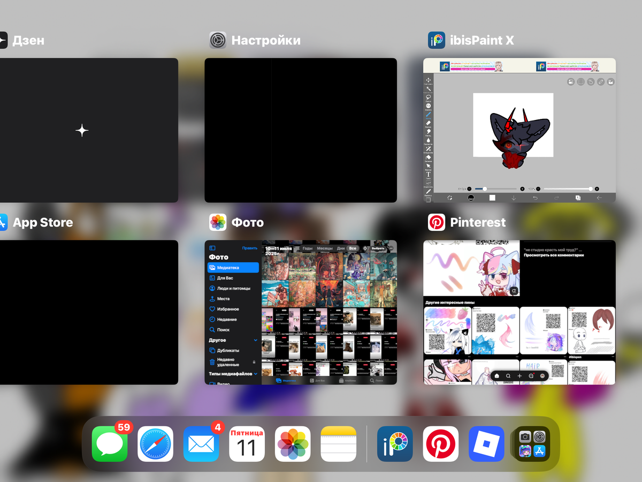Viewport: 642px width, 482px height.
Task: Select the Lasso tool in ibisPaint
Action: (429, 97)
